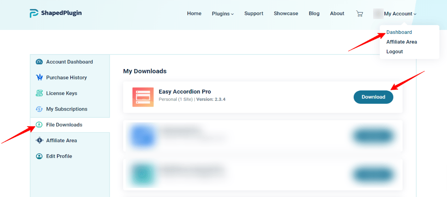Click the File Downloads arrow icon
Screen dimensions: 447x197
pos(39,125)
